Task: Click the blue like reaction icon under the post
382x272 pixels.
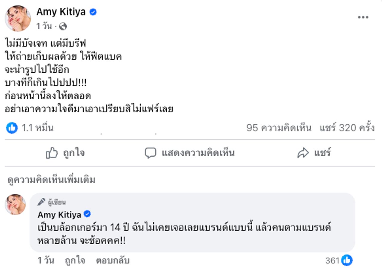Action: [x=12, y=128]
